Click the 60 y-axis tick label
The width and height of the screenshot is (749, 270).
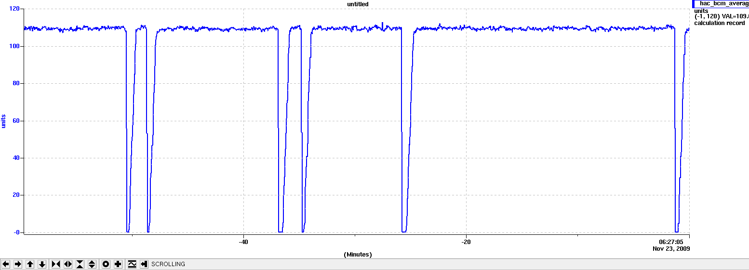[16, 121]
